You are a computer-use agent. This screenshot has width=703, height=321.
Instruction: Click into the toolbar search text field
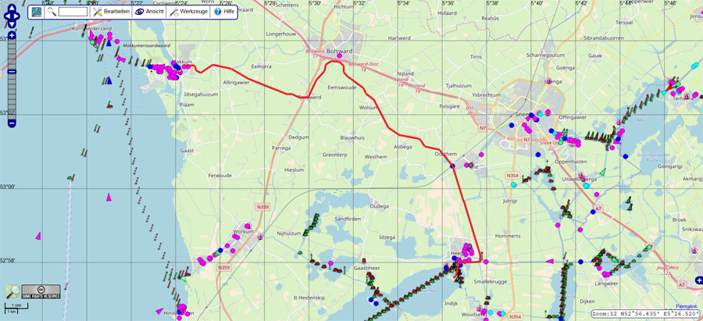click(73, 12)
